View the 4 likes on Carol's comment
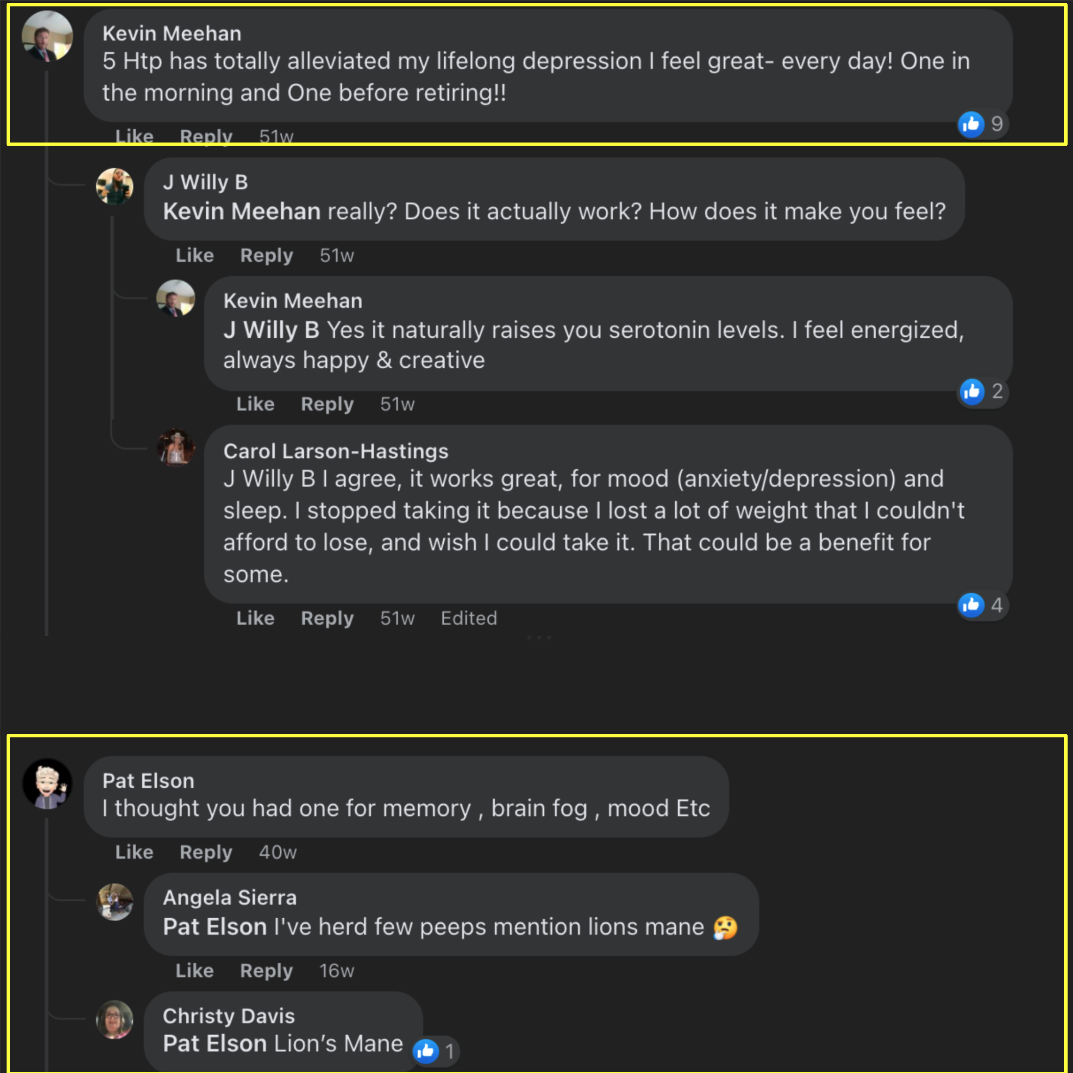 pos(982,605)
